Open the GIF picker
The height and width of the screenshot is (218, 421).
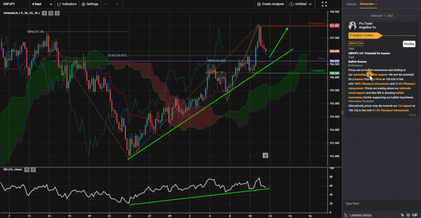coord(415,215)
